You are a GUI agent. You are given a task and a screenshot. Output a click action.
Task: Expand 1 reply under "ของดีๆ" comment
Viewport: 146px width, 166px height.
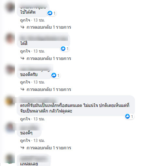click(49, 148)
